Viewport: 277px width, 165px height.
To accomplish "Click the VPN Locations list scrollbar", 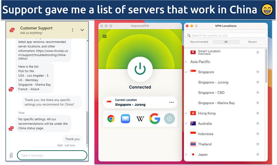I will pyautogui.click(x=266, y=66).
